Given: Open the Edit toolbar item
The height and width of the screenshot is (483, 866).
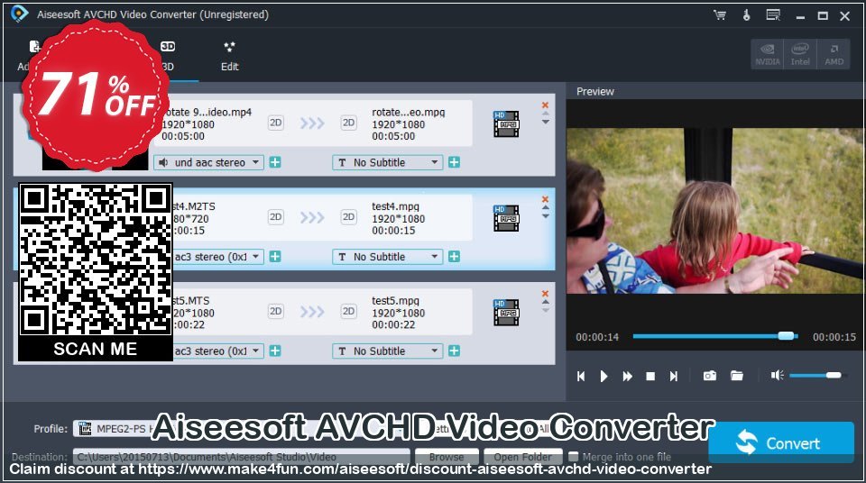Looking at the screenshot, I should tap(230, 56).
